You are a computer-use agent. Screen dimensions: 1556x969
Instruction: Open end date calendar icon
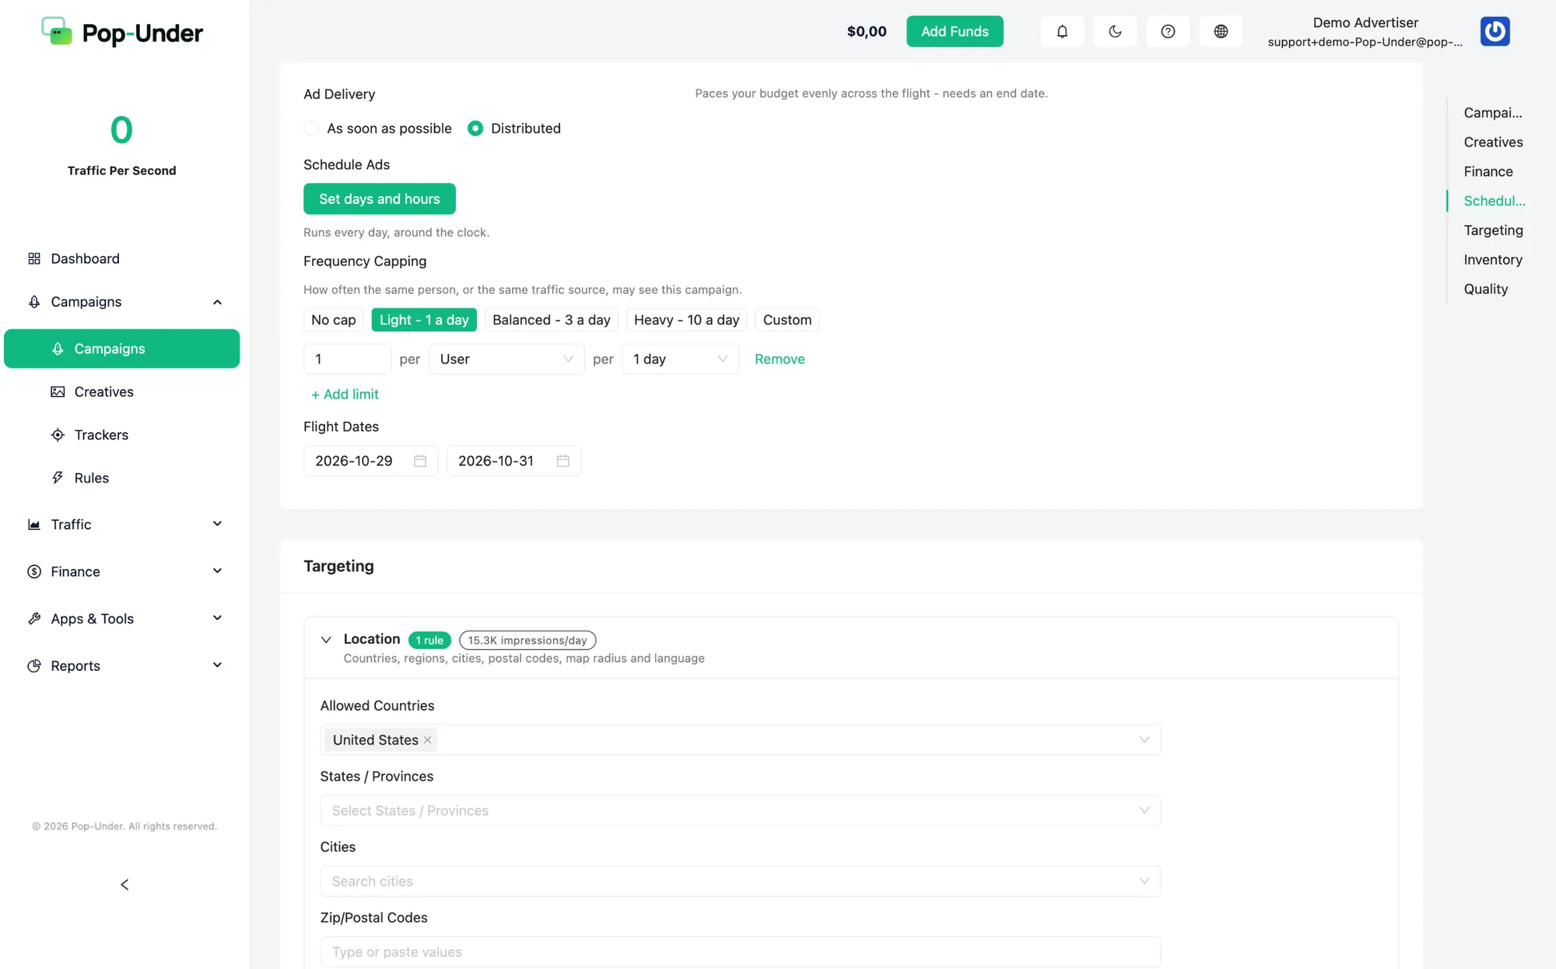point(563,461)
